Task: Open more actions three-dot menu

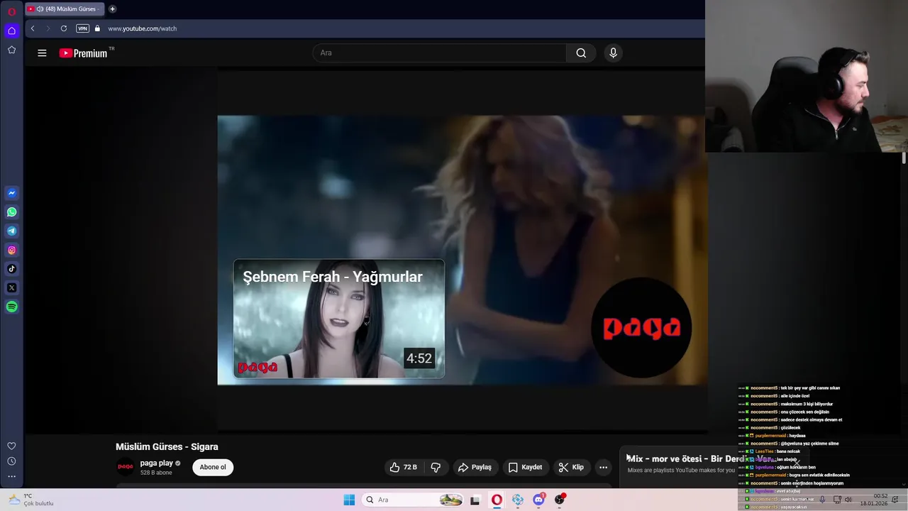Action: click(603, 467)
